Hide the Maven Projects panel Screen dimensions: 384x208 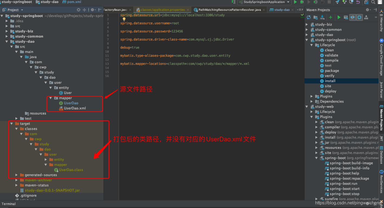(x=375, y=10)
